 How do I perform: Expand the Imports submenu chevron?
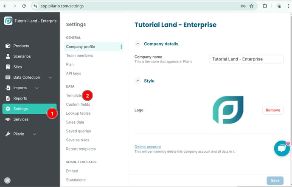click(x=37, y=88)
